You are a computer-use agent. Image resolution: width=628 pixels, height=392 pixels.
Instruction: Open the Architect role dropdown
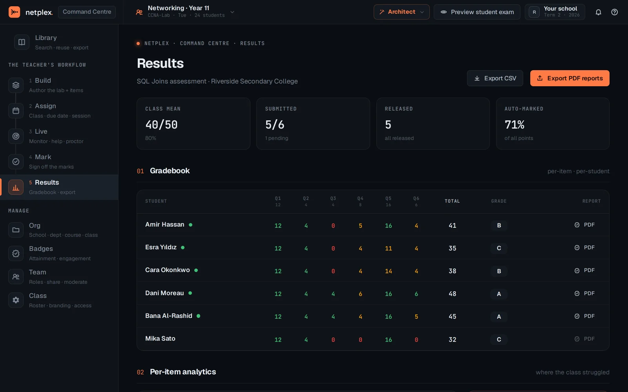[x=402, y=12]
